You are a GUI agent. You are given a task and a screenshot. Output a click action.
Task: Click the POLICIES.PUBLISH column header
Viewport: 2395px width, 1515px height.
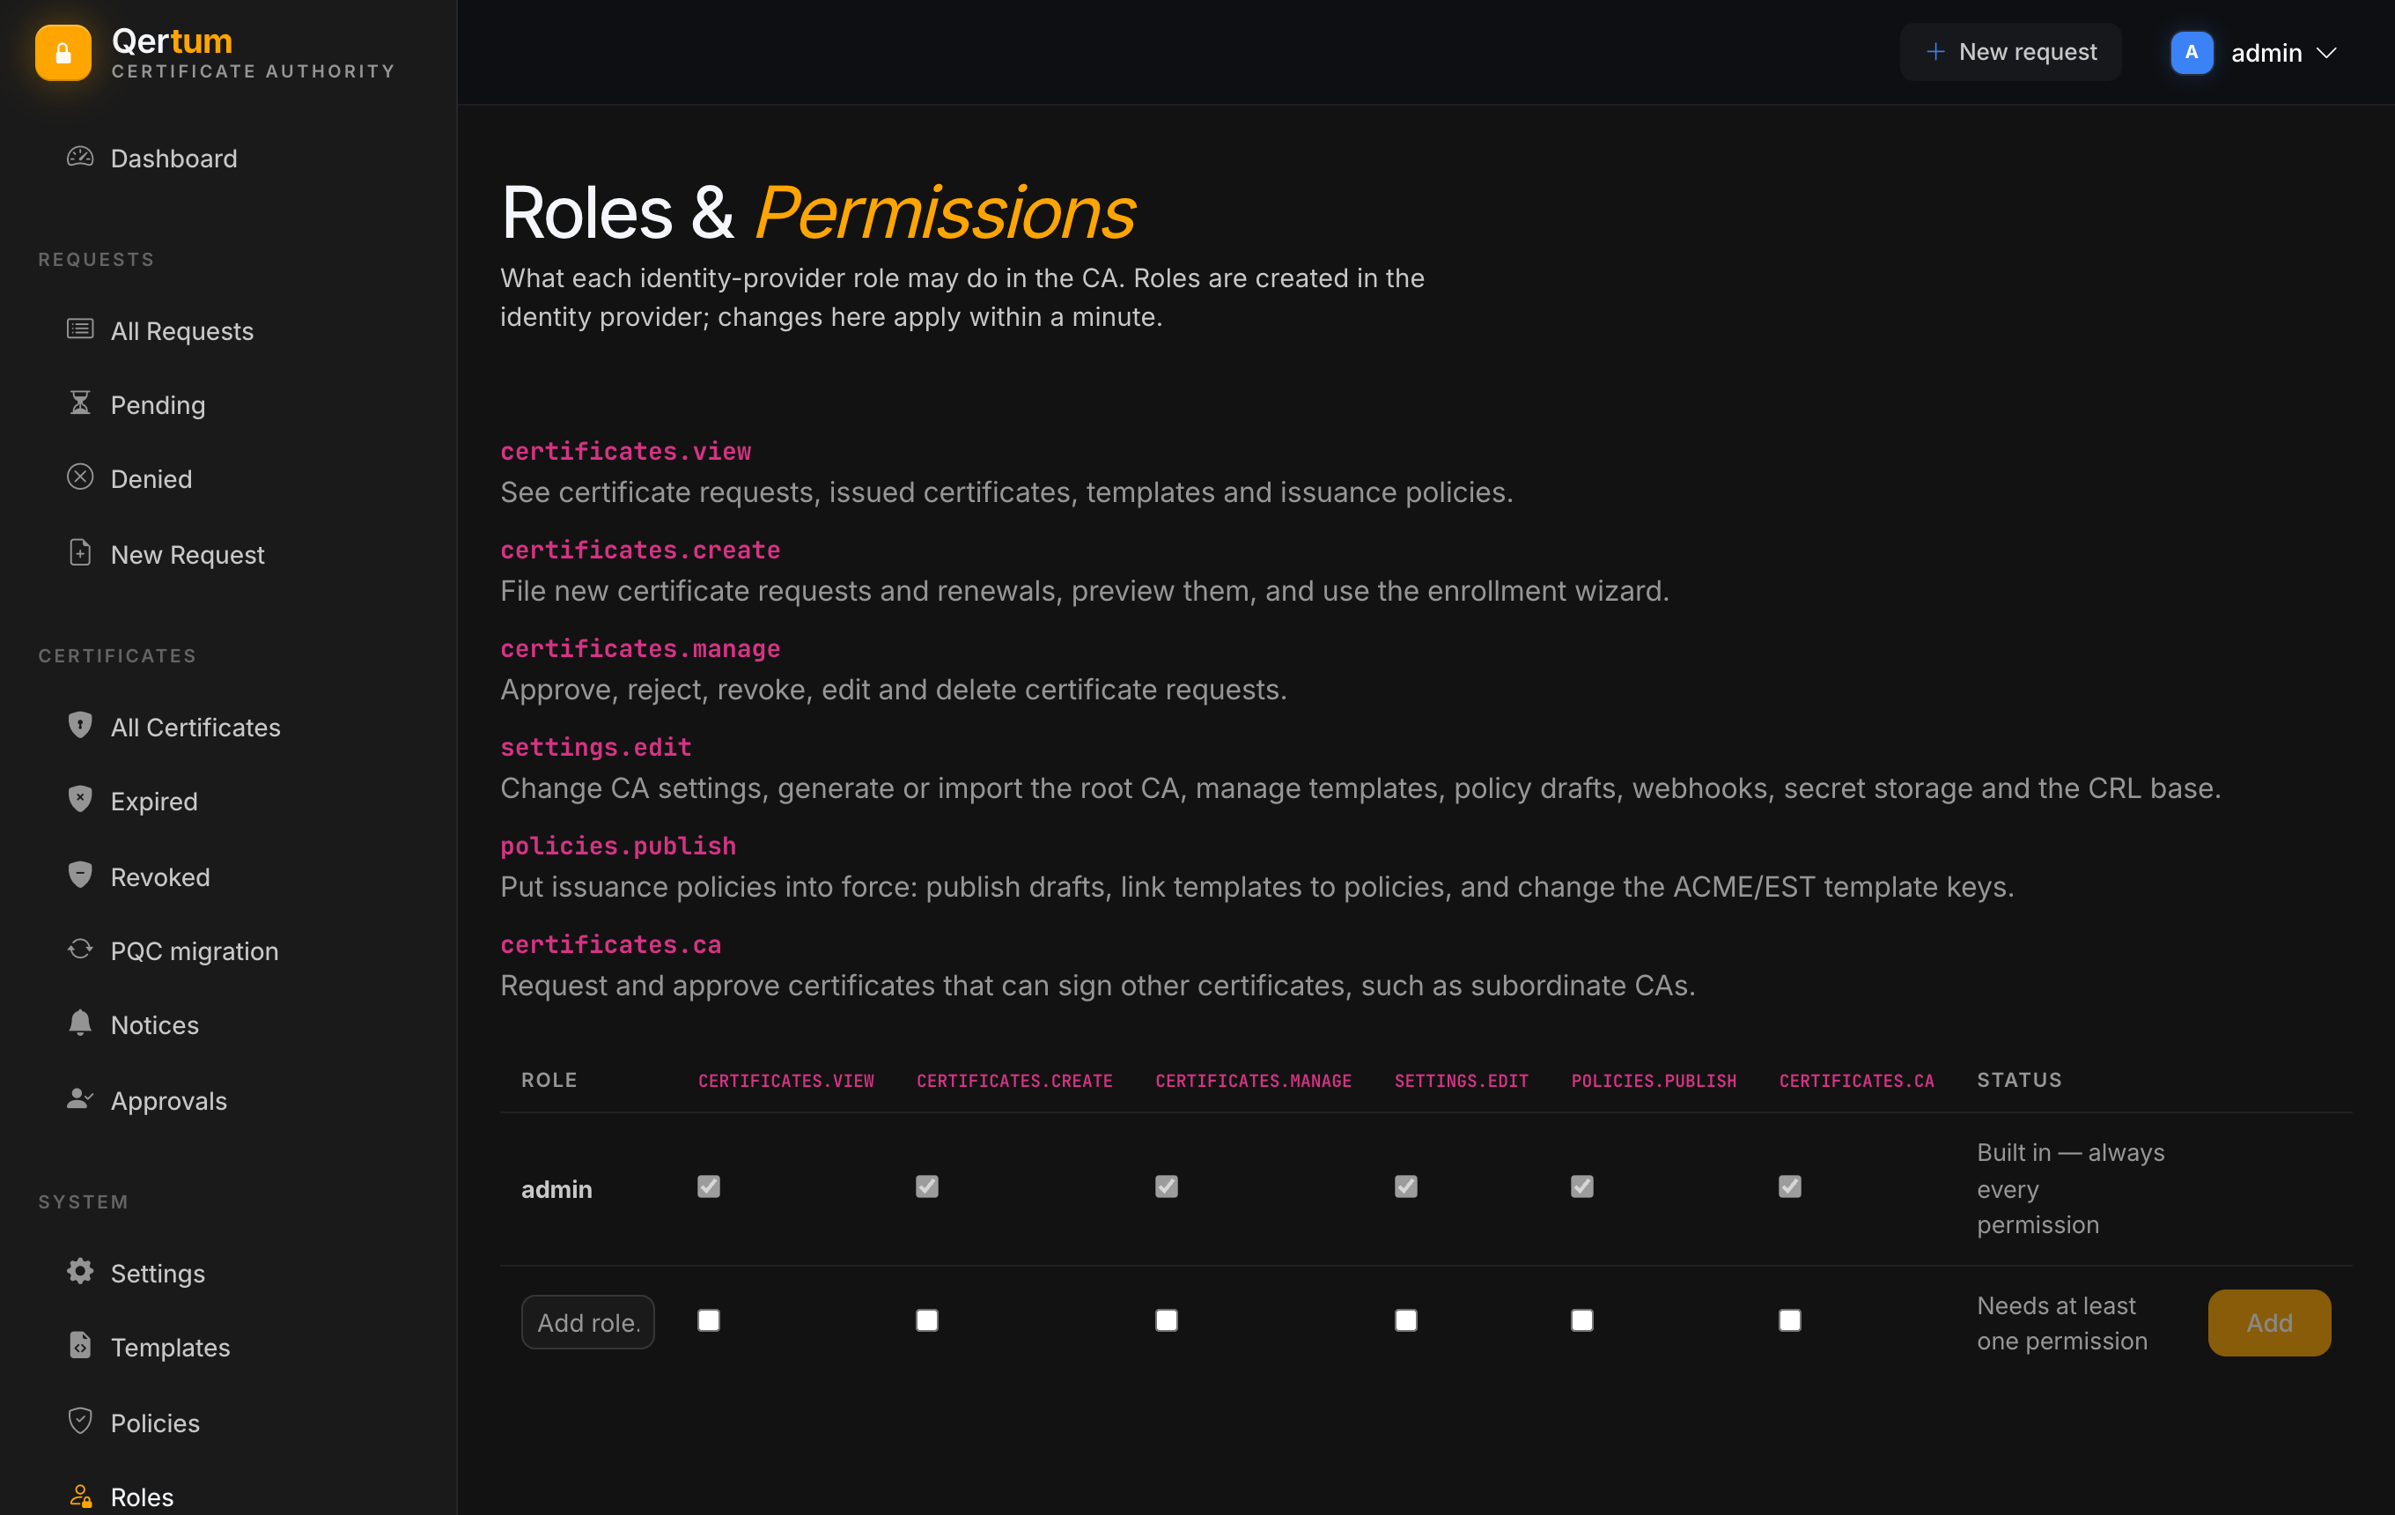click(x=1653, y=1080)
